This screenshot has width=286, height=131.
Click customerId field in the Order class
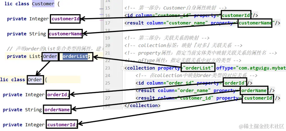coord(61,124)
